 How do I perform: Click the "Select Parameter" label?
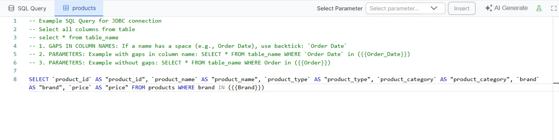click(340, 9)
